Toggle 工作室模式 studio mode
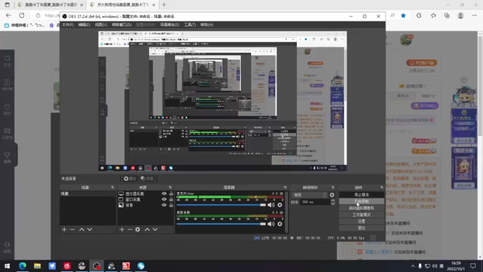The width and height of the screenshot is (483, 272). tap(361, 215)
